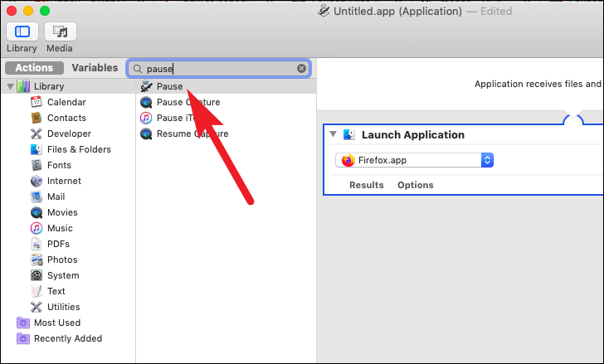Select PDFs label in library
604x364 pixels.
tap(58, 244)
